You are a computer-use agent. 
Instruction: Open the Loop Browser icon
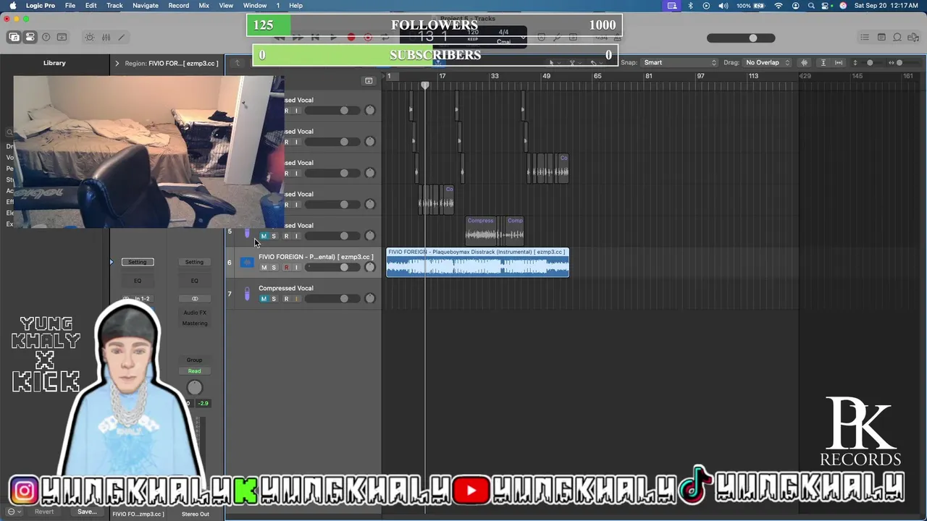[x=897, y=37]
